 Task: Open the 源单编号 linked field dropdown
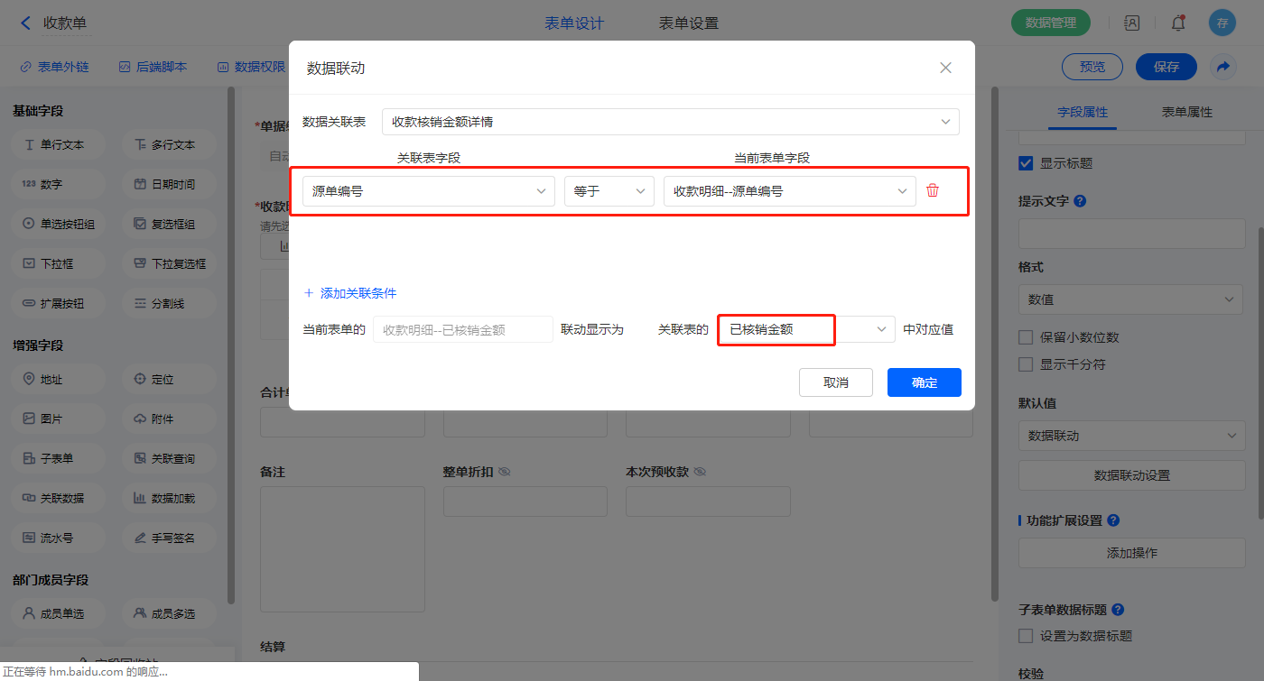[x=428, y=191]
